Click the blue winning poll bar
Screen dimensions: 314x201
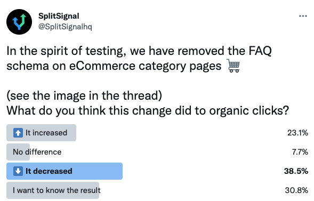(65, 171)
